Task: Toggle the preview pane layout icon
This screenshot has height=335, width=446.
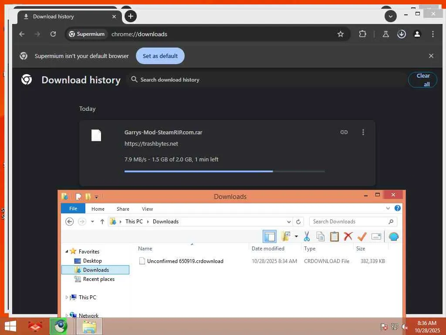Action: (x=269, y=236)
